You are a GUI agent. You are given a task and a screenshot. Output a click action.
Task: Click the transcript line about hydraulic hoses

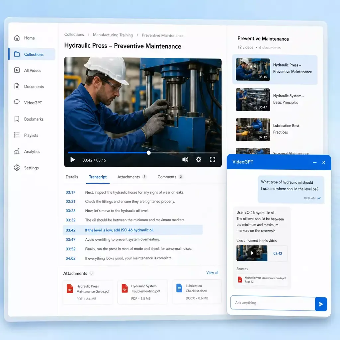[134, 192]
